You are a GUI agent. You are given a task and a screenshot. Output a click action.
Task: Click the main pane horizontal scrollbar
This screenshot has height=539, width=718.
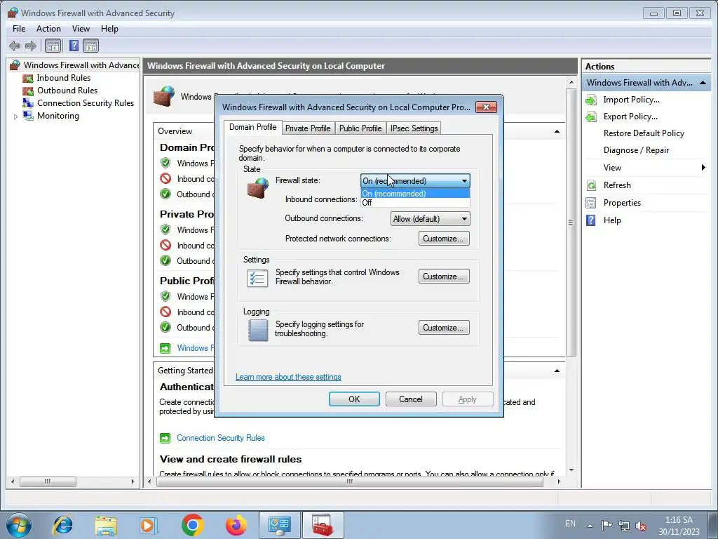pos(349,481)
